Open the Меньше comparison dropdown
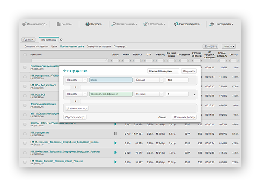 pyautogui.click(x=149, y=94)
